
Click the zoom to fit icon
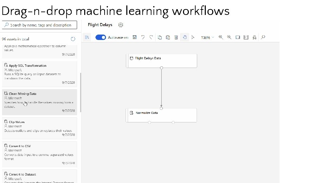238,37
